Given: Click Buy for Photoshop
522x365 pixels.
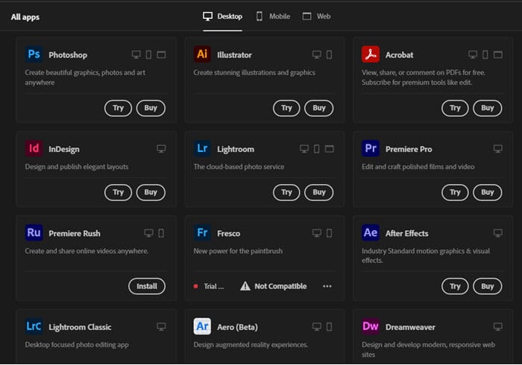Looking at the screenshot, I should 151,108.
